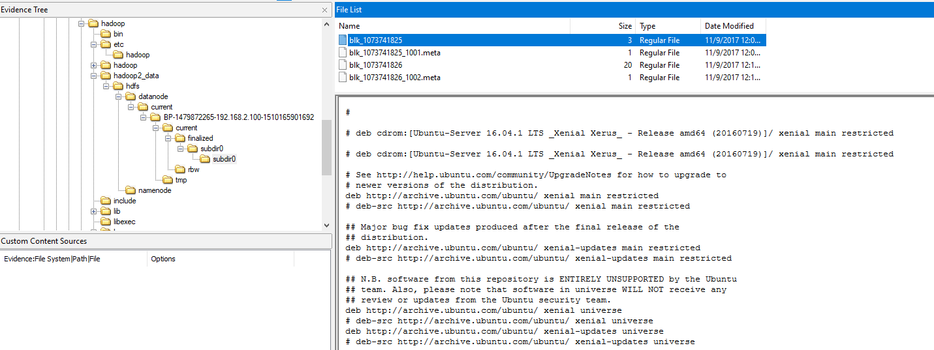Collapse current node under BP-1479872265

(x=156, y=128)
